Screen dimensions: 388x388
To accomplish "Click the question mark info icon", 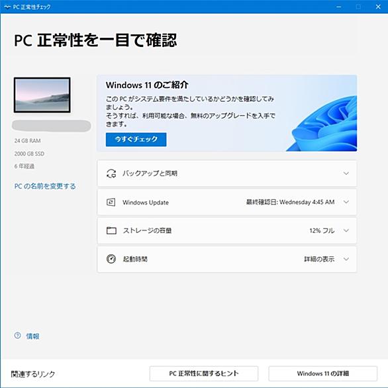I will pyautogui.click(x=18, y=335).
